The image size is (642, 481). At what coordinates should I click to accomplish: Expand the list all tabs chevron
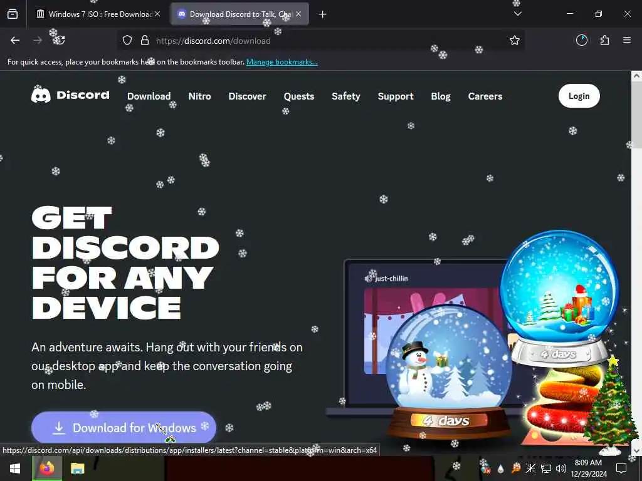coord(518,14)
